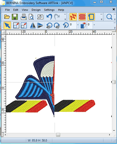The height and width of the screenshot is (144, 117).
Task: Save design with the green floppy icon
Action: pyautogui.click(x=15, y=17)
